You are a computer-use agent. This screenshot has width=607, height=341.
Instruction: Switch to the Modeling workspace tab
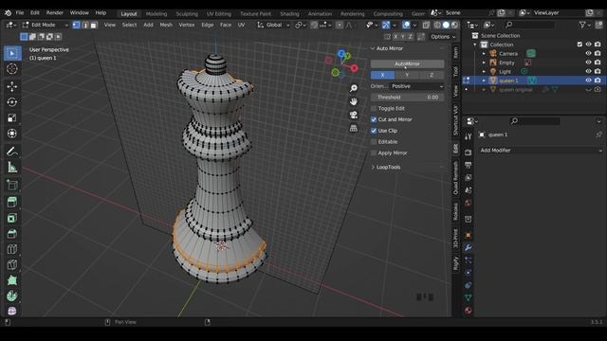pyautogui.click(x=156, y=14)
